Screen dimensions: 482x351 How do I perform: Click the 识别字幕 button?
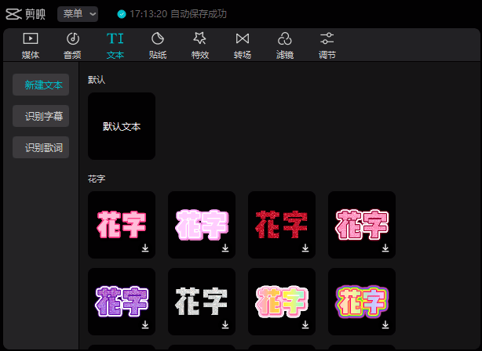(x=41, y=116)
